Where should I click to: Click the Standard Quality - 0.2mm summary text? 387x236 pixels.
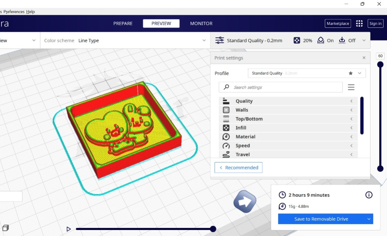pos(254,40)
